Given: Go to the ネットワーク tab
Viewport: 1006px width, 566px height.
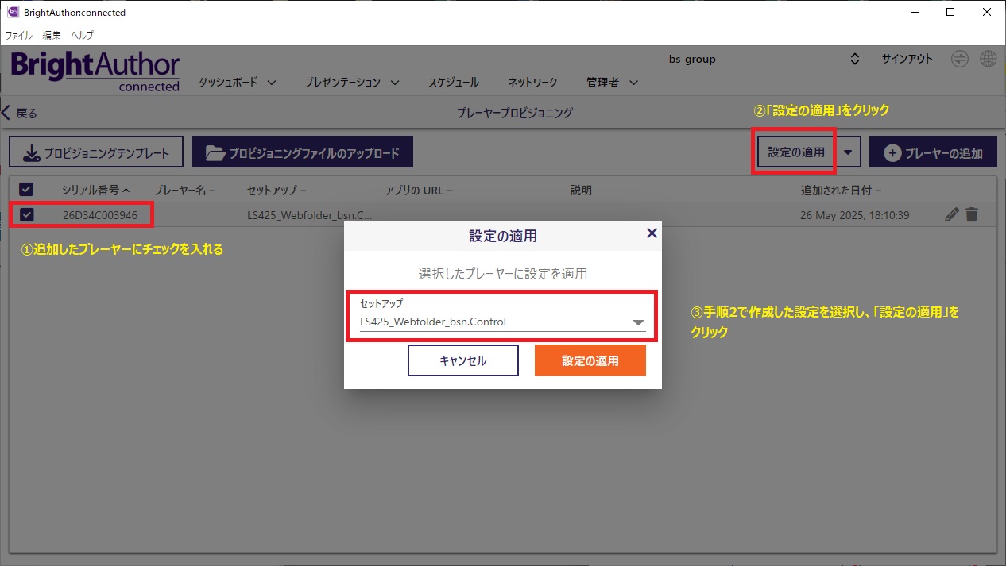Looking at the screenshot, I should [532, 82].
